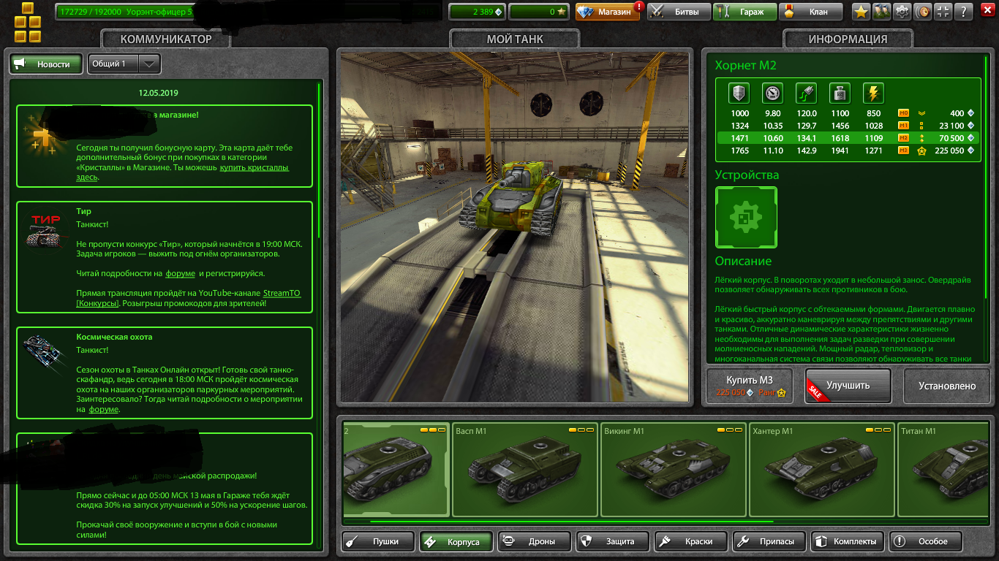
Task: Click the Купить М3 button
Action: coord(749,386)
